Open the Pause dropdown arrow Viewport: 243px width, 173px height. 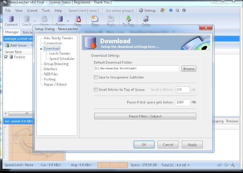(x=68, y=21)
